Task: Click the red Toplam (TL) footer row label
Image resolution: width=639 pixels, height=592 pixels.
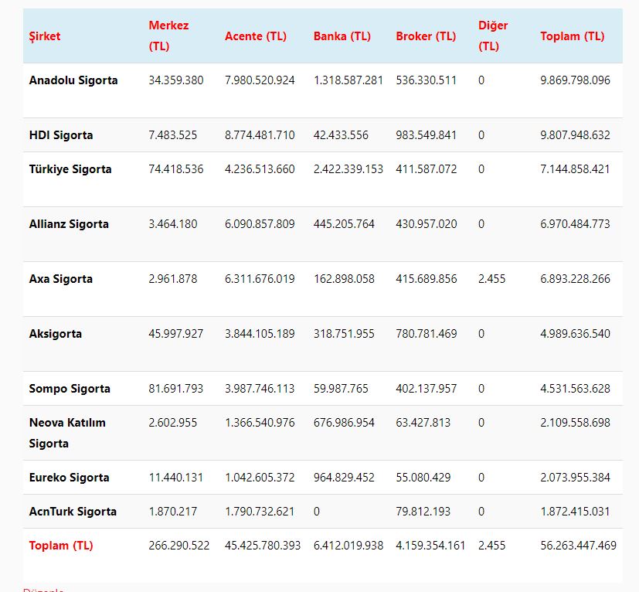Action: [x=61, y=546]
